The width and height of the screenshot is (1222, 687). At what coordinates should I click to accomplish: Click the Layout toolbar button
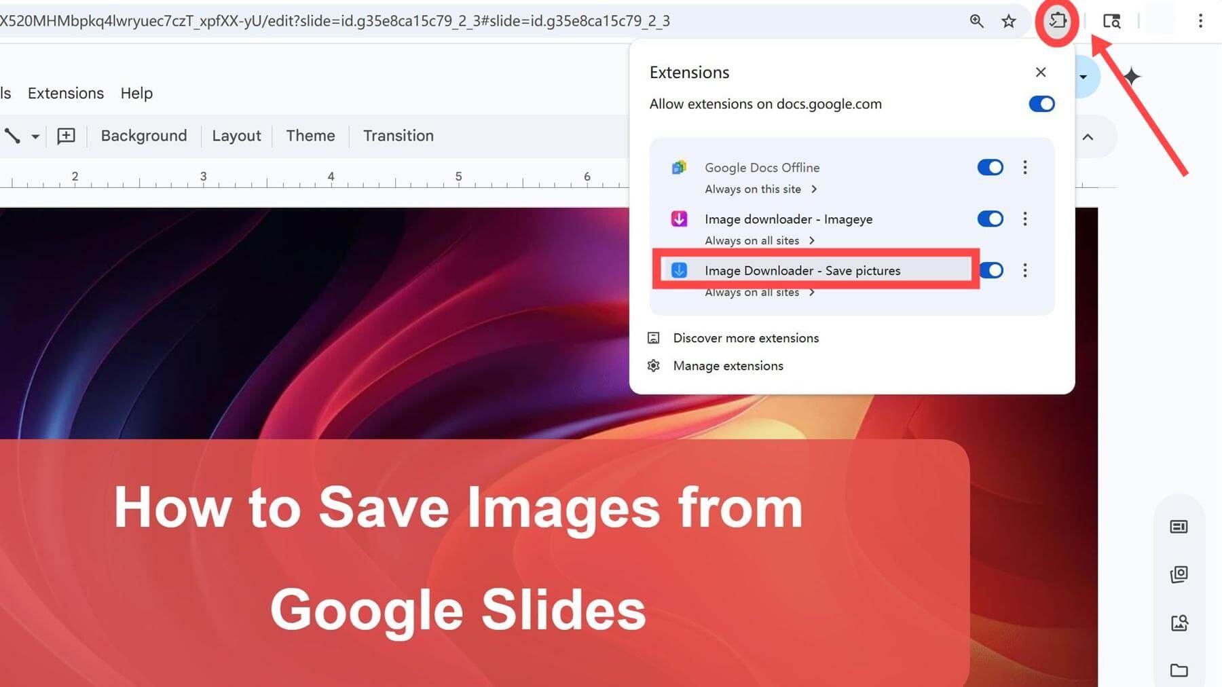click(x=236, y=136)
